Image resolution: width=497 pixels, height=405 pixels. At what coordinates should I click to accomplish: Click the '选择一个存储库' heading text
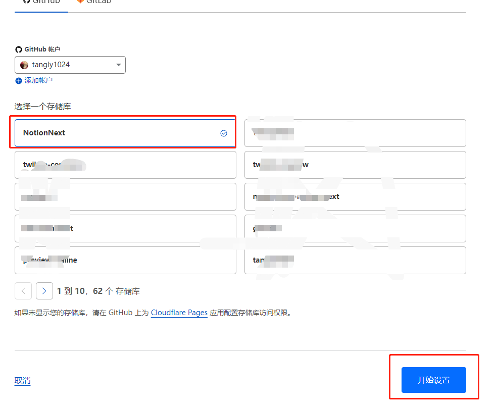pos(42,107)
